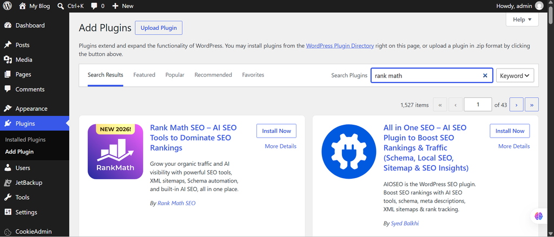Switch to Search Results tab
The width and height of the screenshot is (554, 237).
[x=105, y=75]
